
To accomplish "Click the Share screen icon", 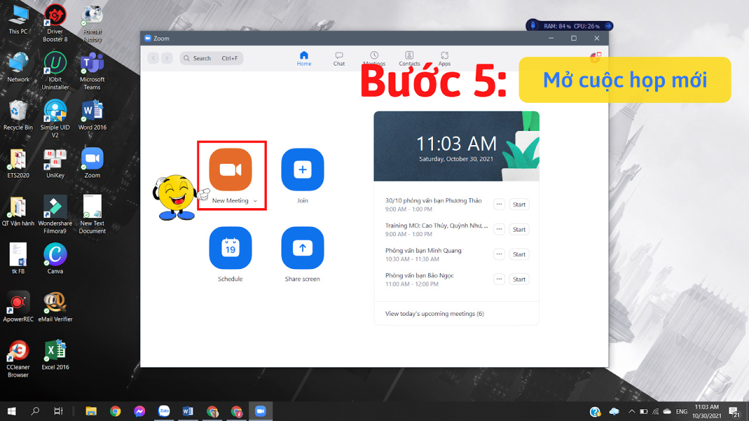I will pos(302,248).
